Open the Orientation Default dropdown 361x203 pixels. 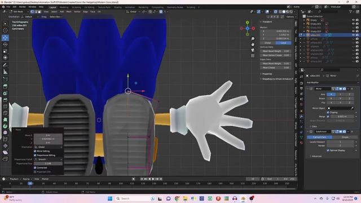pos(30,17)
